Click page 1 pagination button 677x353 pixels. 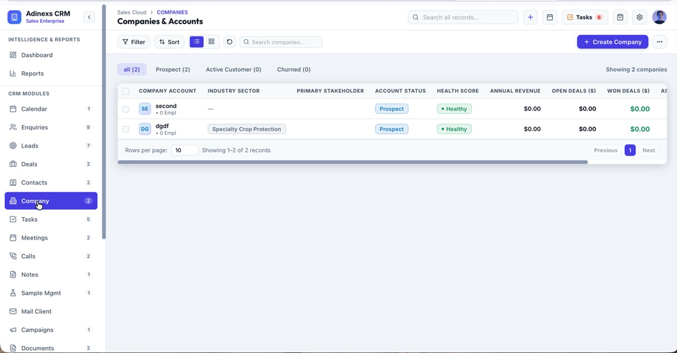coord(630,150)
